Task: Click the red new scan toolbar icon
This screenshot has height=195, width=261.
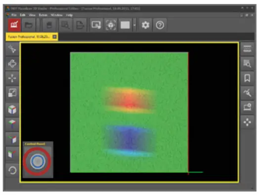Action: tap(14, 25)
